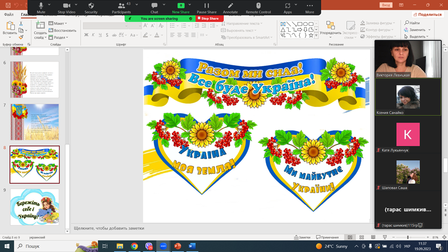Screen dimensions: 448x252
Task: Open Word from the taskbar
Action: (192, 246)
